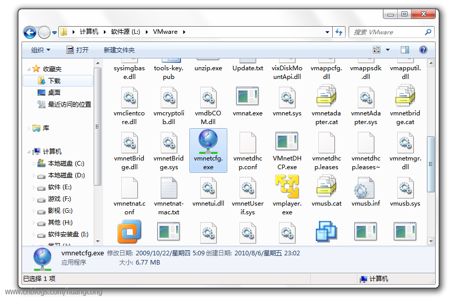
Task: Select the vmnet.sys file icon
Action: tap(287, 97)
